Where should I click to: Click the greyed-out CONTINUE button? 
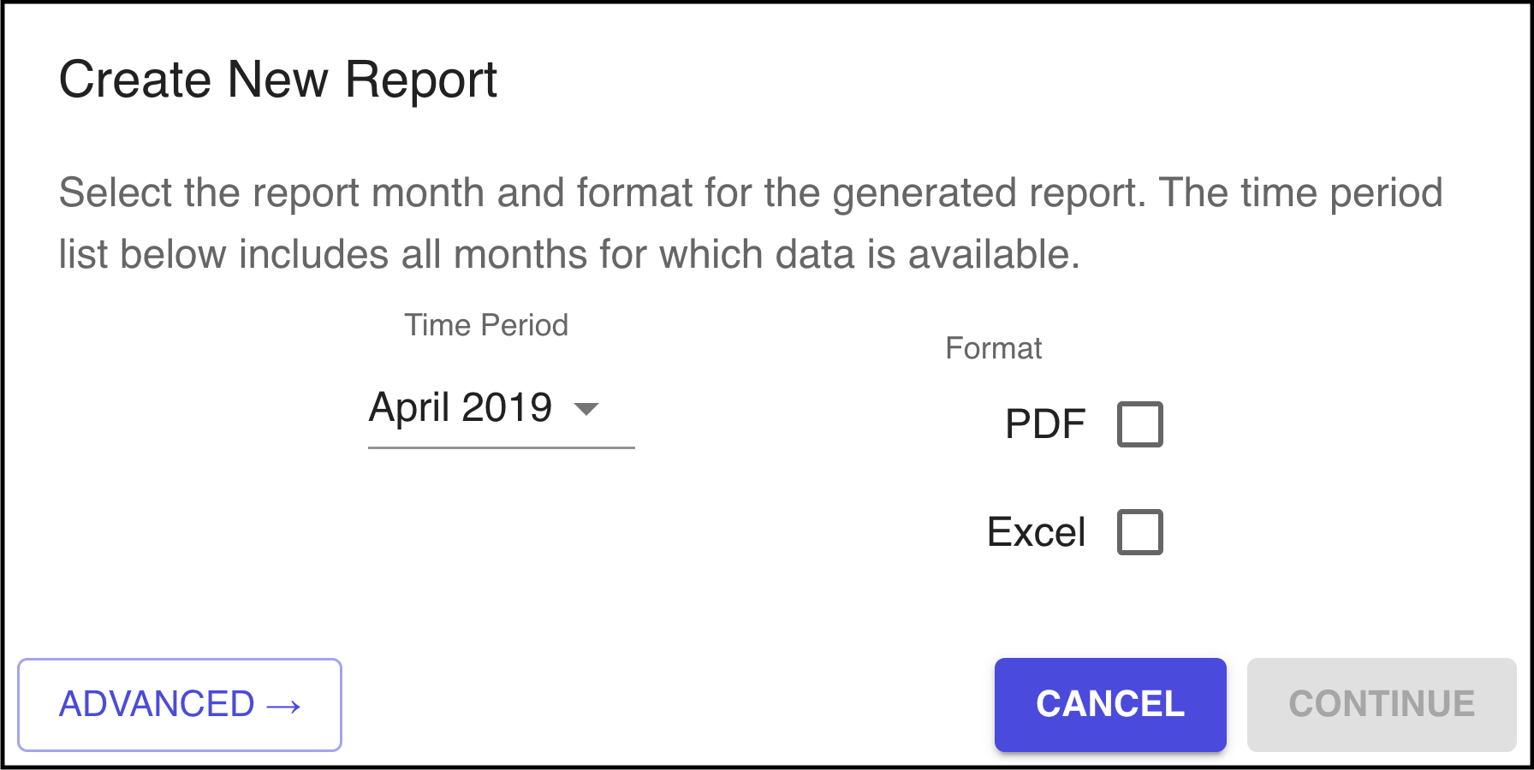click(1381, 704)
